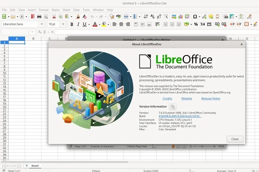
Task: Click the Format as Date icon
Action: (x=209, y=24)
